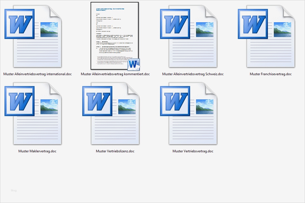Click the file name 'Muster Alleinvertriebsvertrag kommentiert.doc'
Viewport: 305px width, 203px height.
pos(115,74)
